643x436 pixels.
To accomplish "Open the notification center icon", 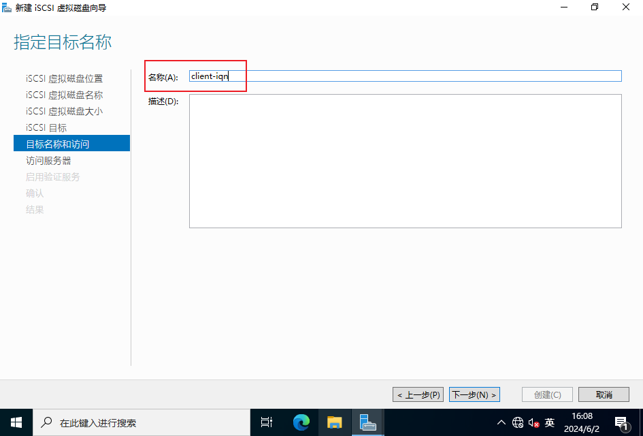I will pos(621,422).
